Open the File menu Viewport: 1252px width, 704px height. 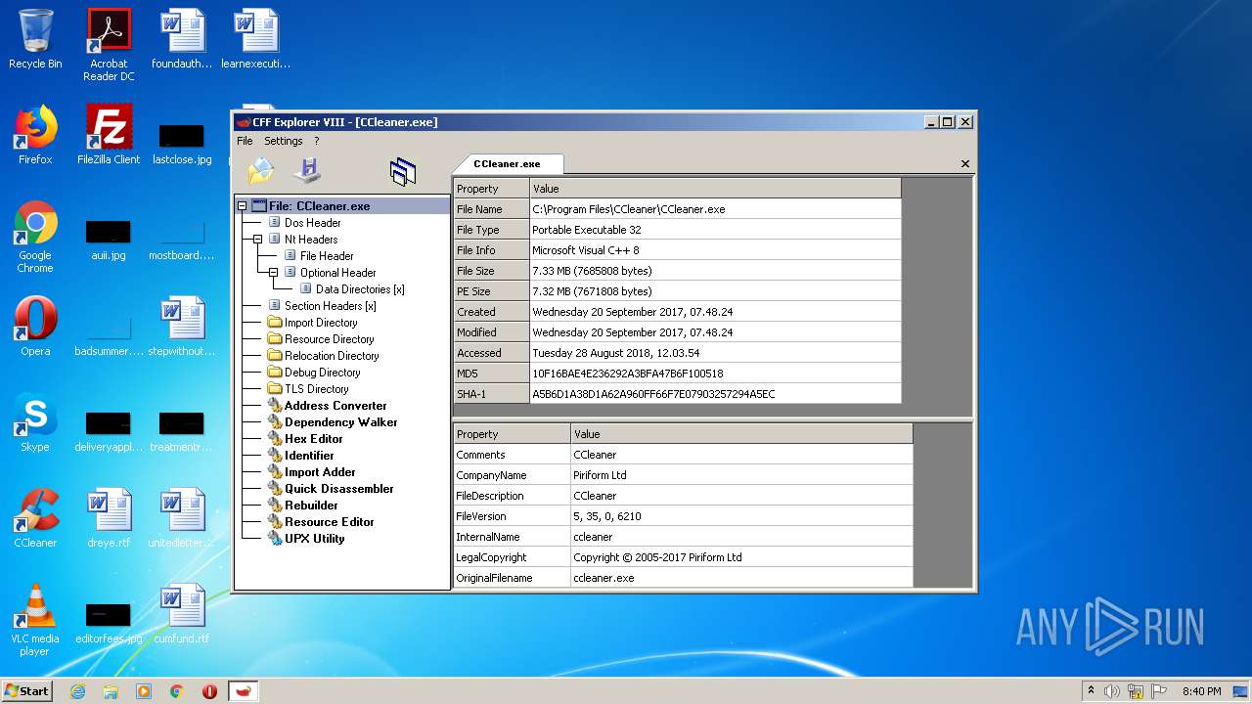[245, 141]
